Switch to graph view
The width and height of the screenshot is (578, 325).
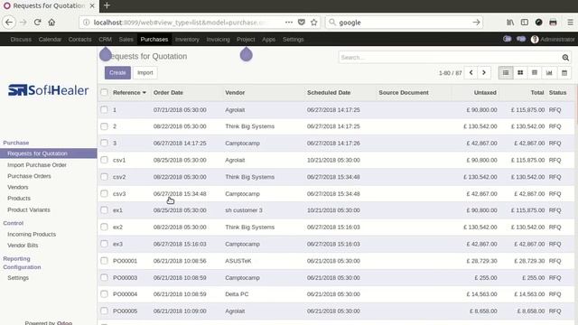[x=549, y=72]
